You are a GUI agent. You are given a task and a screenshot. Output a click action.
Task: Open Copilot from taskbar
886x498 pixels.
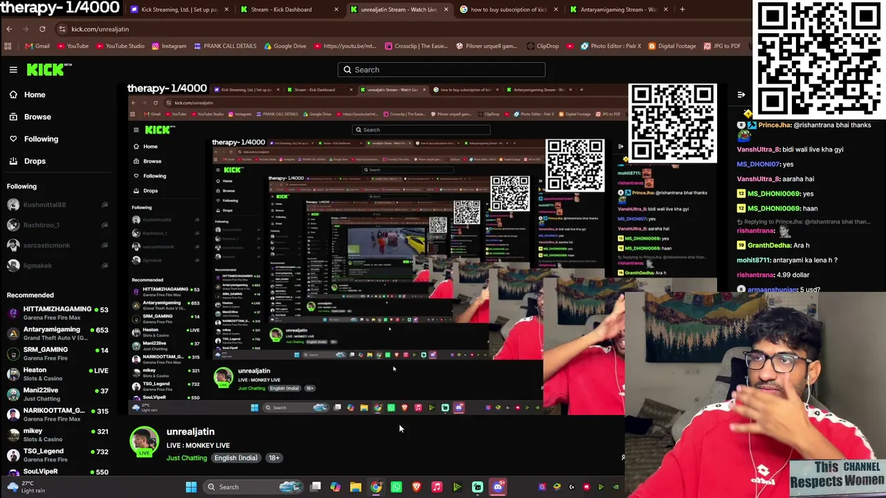pyautogui.click(x=336, y=487)
